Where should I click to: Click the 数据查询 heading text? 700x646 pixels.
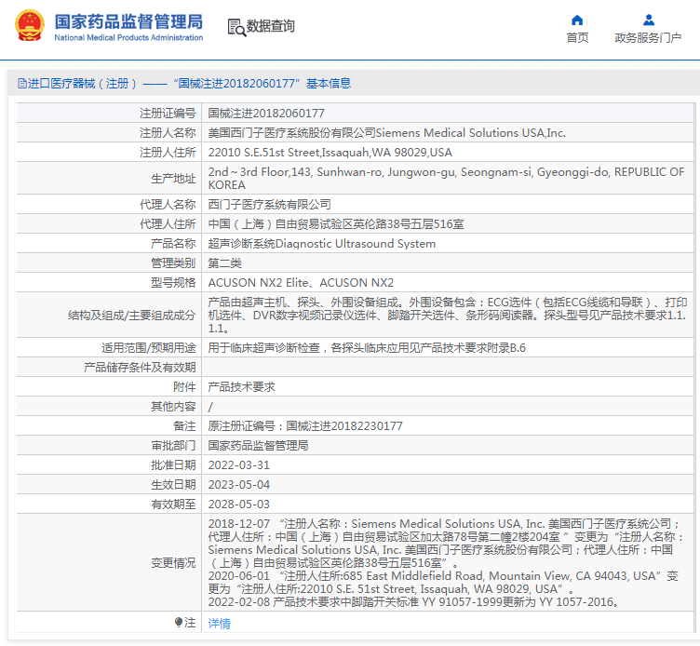271,26
